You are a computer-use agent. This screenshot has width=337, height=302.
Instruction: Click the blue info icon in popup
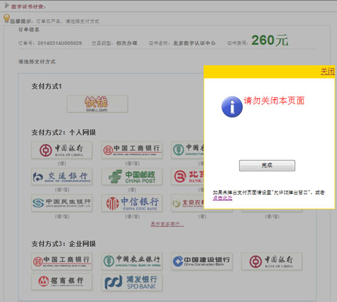point(232,107)
